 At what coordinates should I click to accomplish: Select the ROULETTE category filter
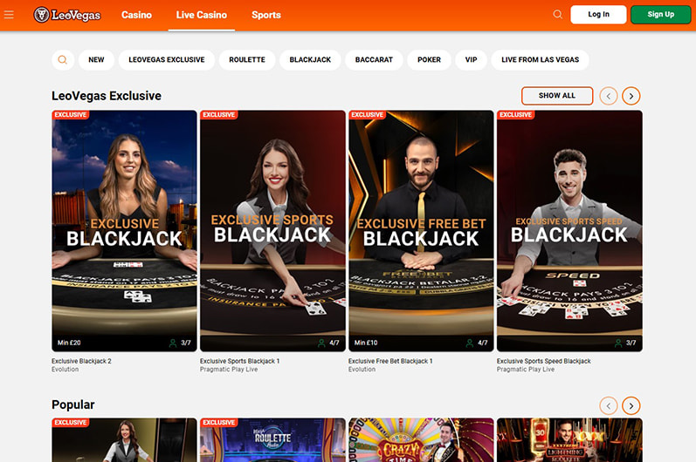coord(247,59)
